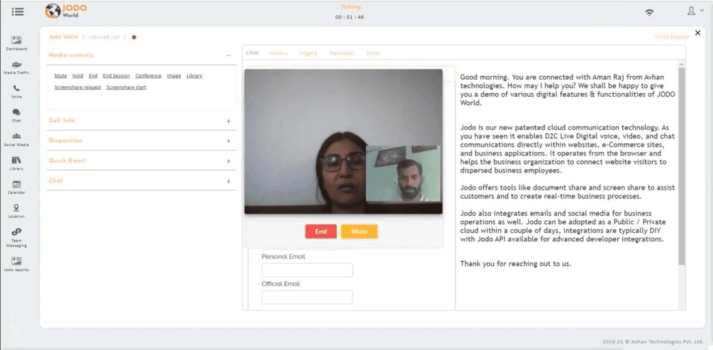Click the Personal Email input field
Screen dimensions: 713x350
[x=307, y=270]
